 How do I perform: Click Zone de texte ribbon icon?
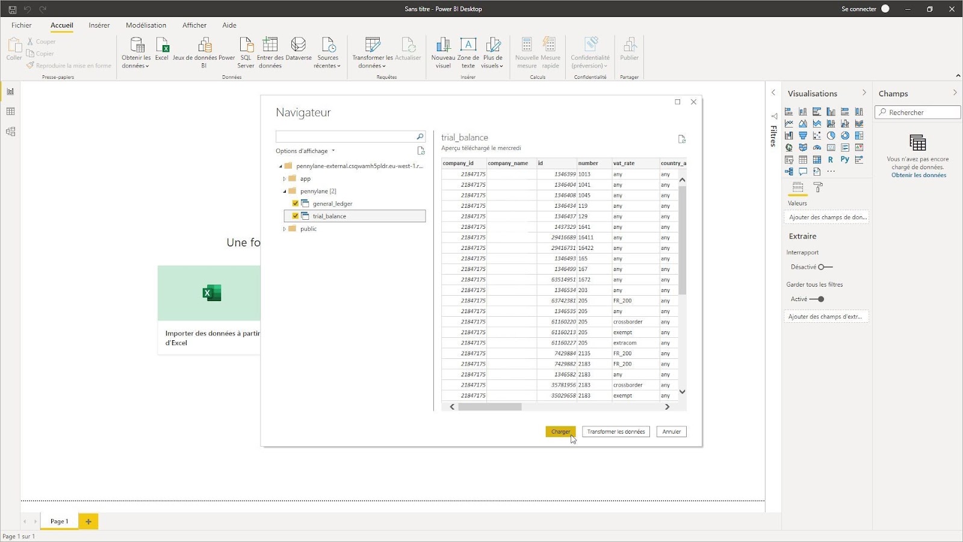tap(468, 52)
